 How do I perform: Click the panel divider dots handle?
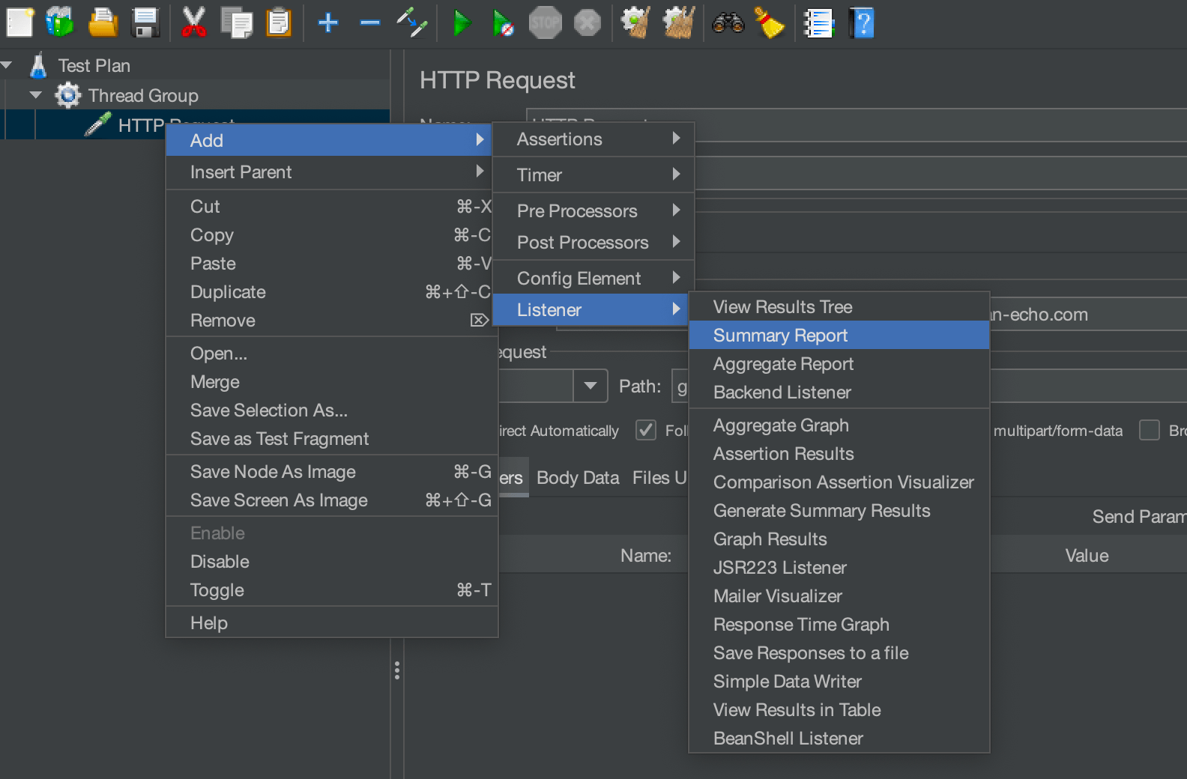(x=397, y=670)
